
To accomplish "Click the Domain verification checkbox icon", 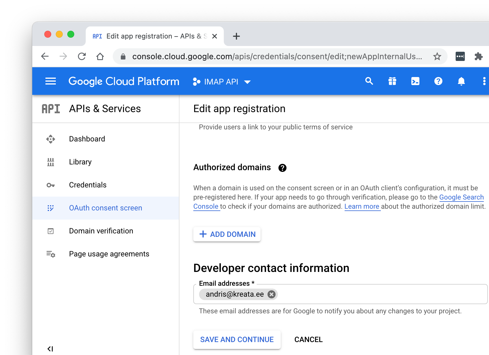I will click(x=51, y=231).
